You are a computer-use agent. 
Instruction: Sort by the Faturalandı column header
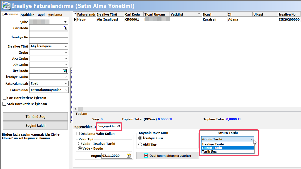[86, 14]
